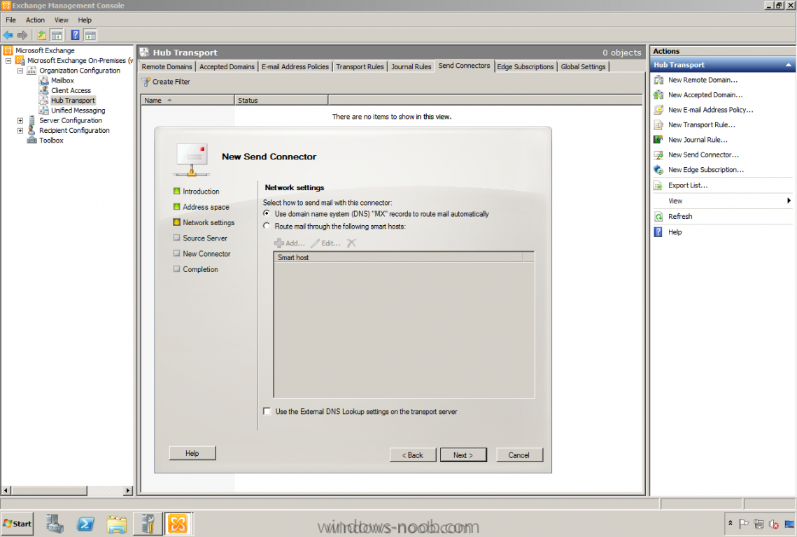Open the File menu
Viewport: 797px width, 537px height.
click(x=10, y=20)
